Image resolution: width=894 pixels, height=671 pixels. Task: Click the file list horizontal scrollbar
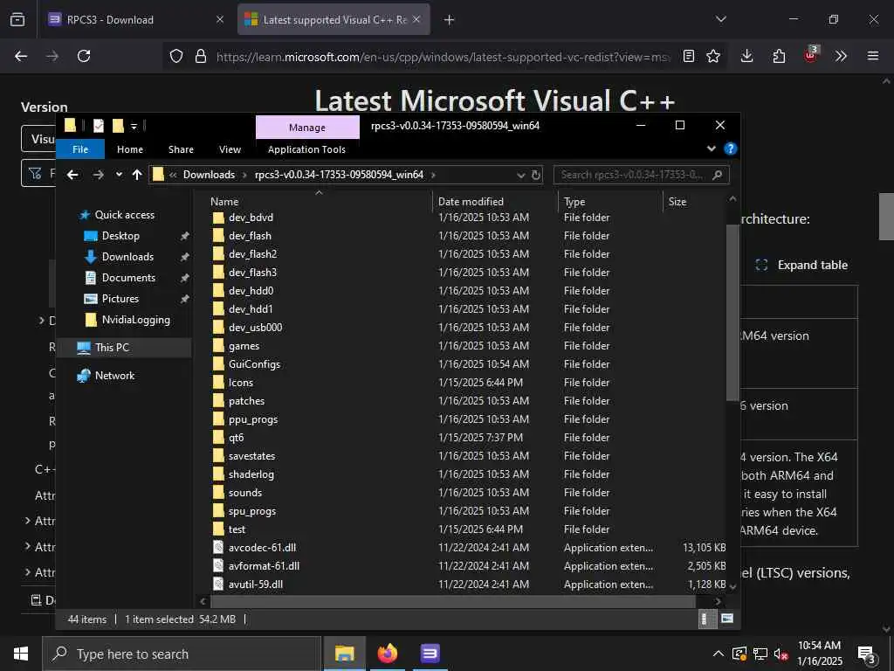point(453,601)
